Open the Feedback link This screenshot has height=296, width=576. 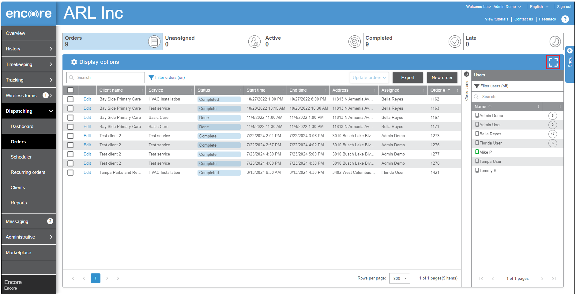548,19
